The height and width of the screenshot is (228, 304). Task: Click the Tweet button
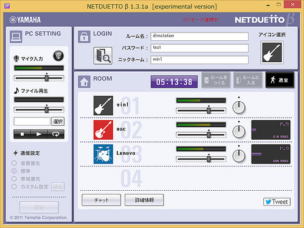[x=277, y=202]
